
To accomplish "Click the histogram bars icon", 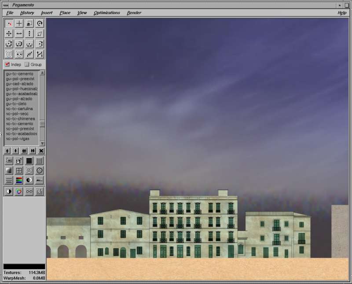I will click(40, 192).
